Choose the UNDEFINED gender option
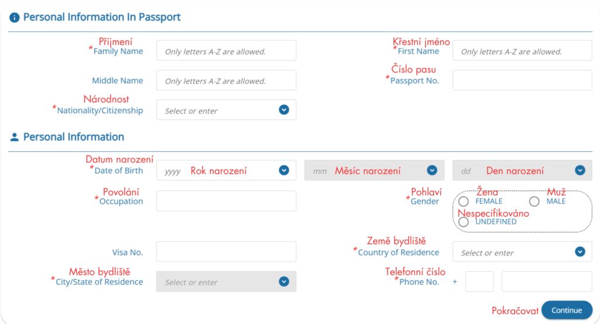The height and width of the screenshot is (324, 600). (x=463, y=222)
